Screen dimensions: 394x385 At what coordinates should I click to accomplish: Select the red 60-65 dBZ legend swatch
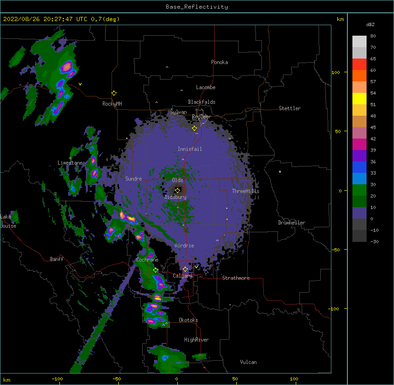[x=359, y=64]
